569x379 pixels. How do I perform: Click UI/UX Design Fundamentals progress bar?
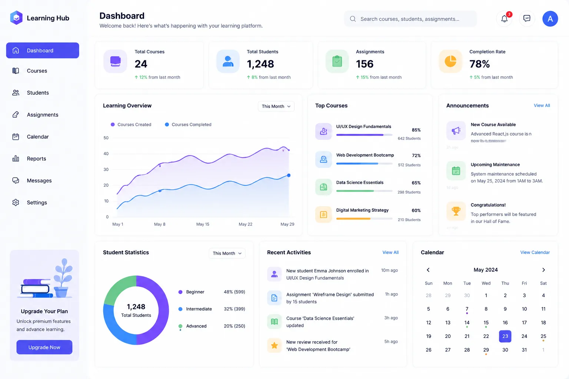pyautogui.click(x=364, y=135)
